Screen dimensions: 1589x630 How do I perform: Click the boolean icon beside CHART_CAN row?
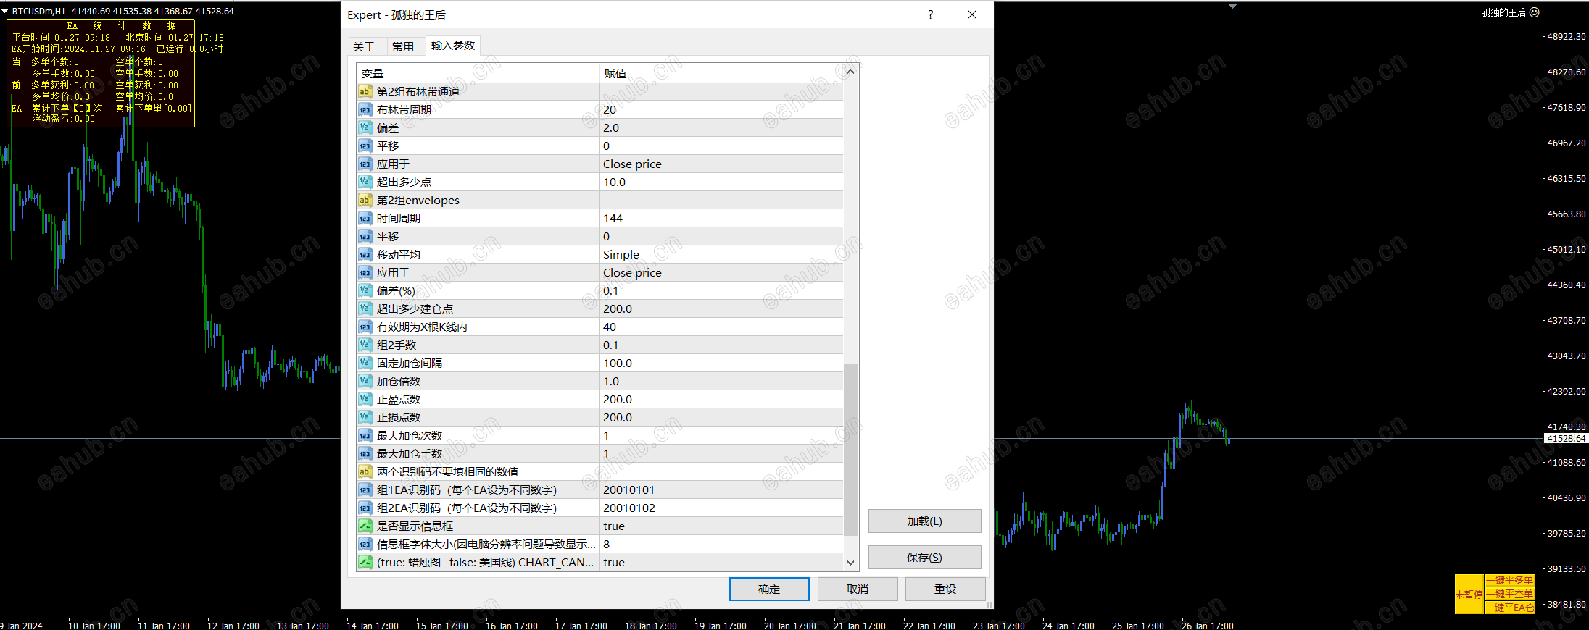point(365,563)
